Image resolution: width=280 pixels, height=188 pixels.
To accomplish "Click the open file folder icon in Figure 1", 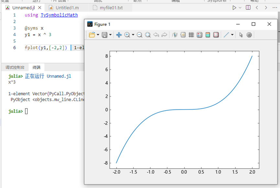I will coord(92,35).
